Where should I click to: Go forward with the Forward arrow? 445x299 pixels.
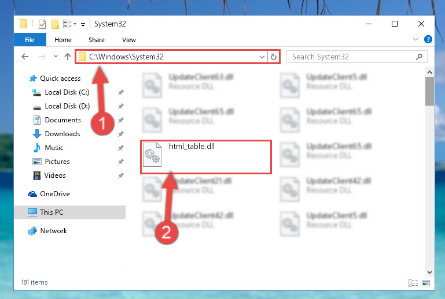point(42,57)
